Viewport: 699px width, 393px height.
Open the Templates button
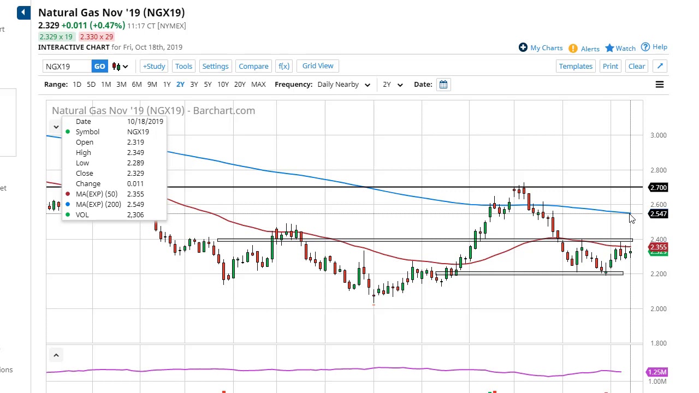pos(576,66)
